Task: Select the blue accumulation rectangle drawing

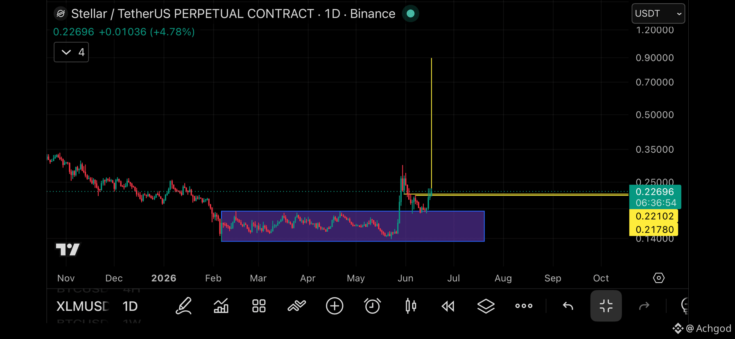Action: [353, 226]
